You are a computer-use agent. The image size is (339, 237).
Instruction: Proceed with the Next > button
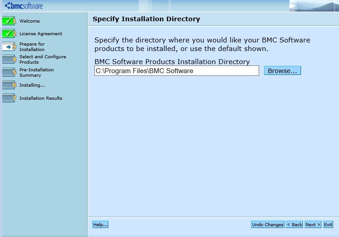[313, 224]
